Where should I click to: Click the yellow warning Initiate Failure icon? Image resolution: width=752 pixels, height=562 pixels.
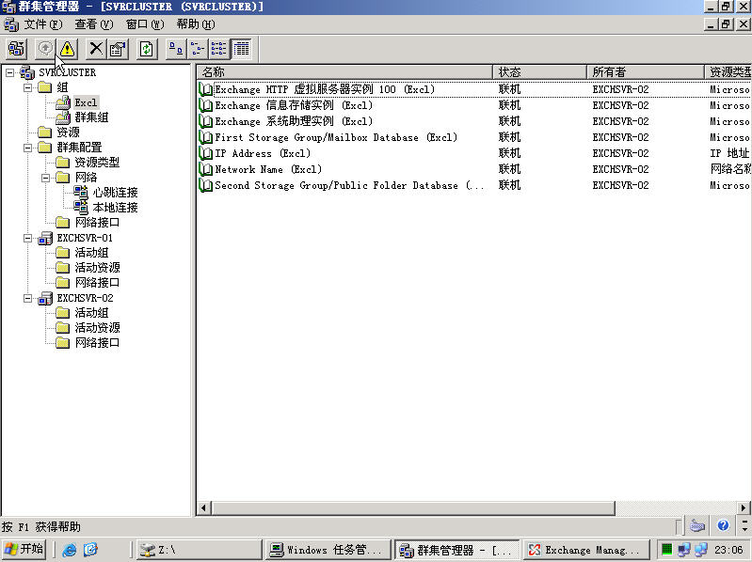68,49
